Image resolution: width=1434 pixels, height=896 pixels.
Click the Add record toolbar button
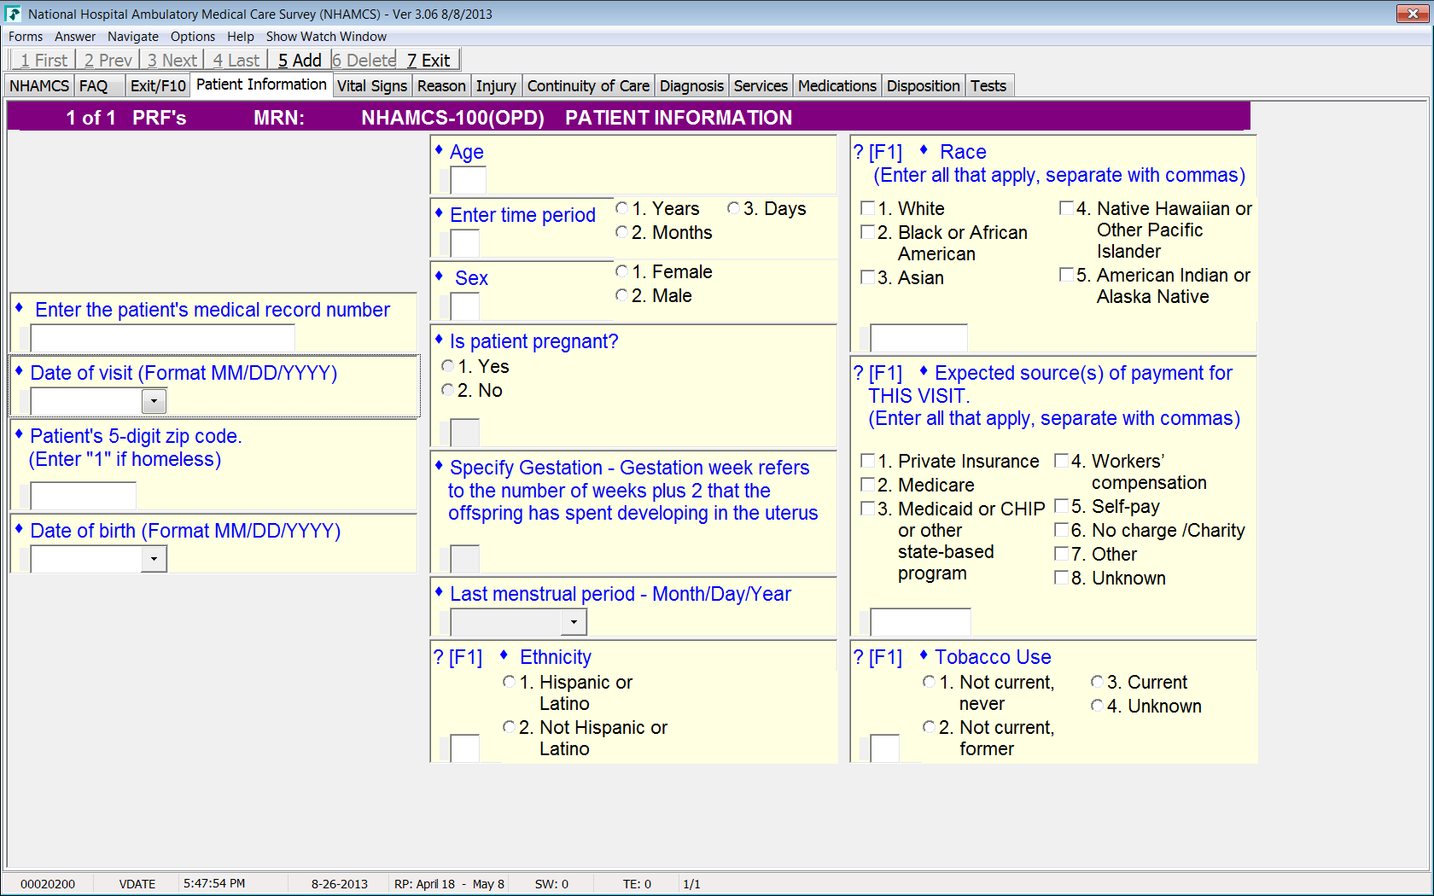click(300, 61)
